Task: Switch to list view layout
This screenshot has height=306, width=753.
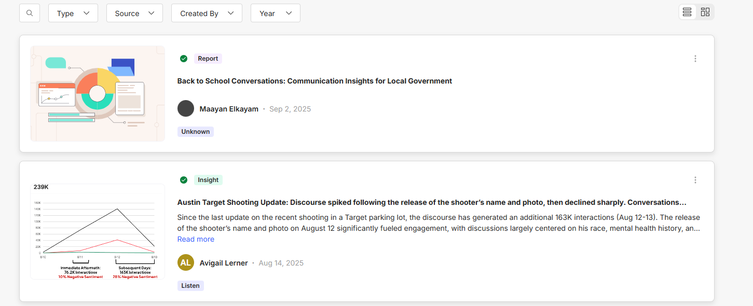Action: 687,12
